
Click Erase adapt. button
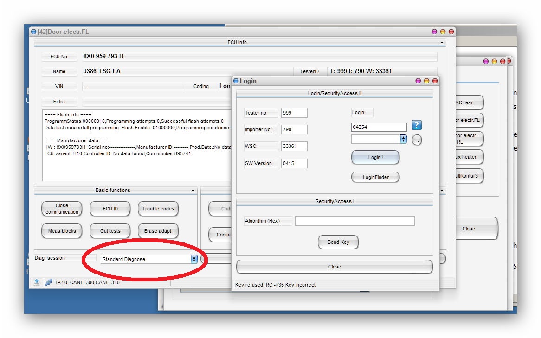pos(158,231)
